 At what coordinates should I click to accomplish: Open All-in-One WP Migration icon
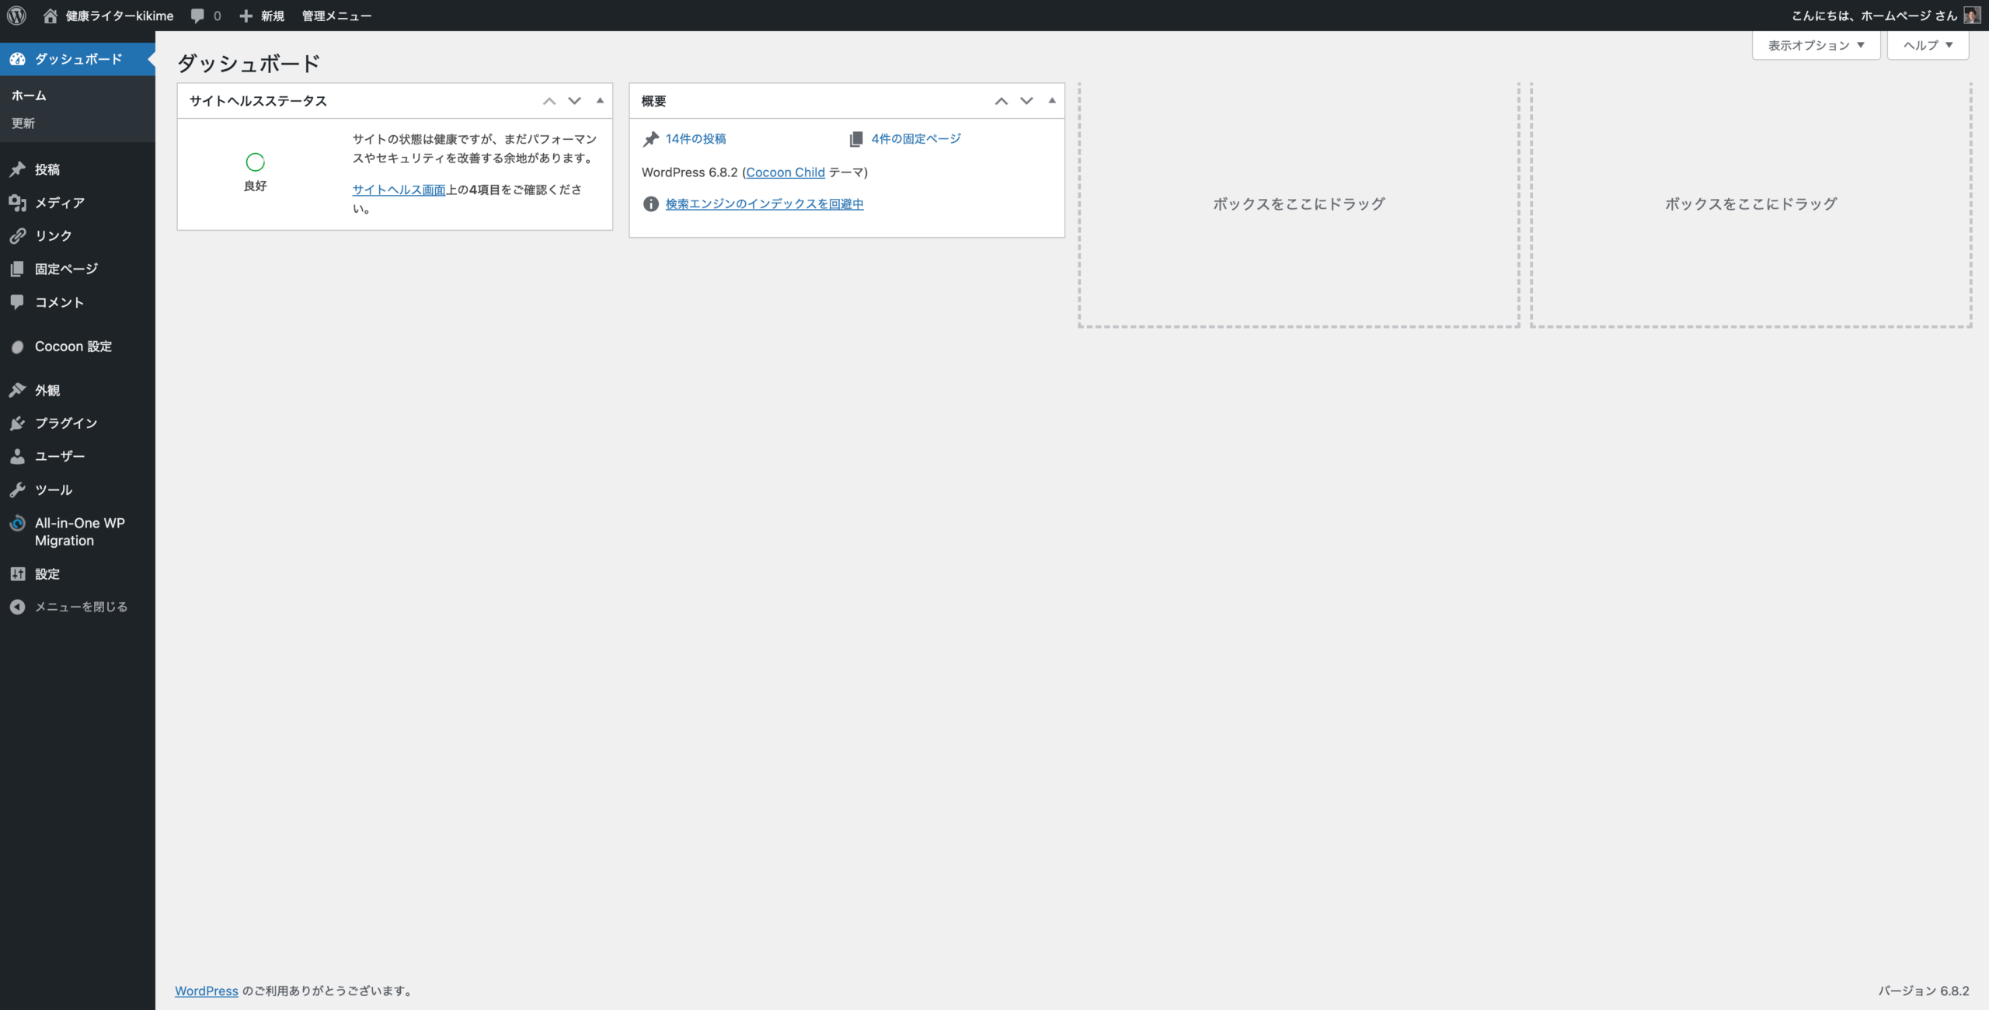(17, 524)
